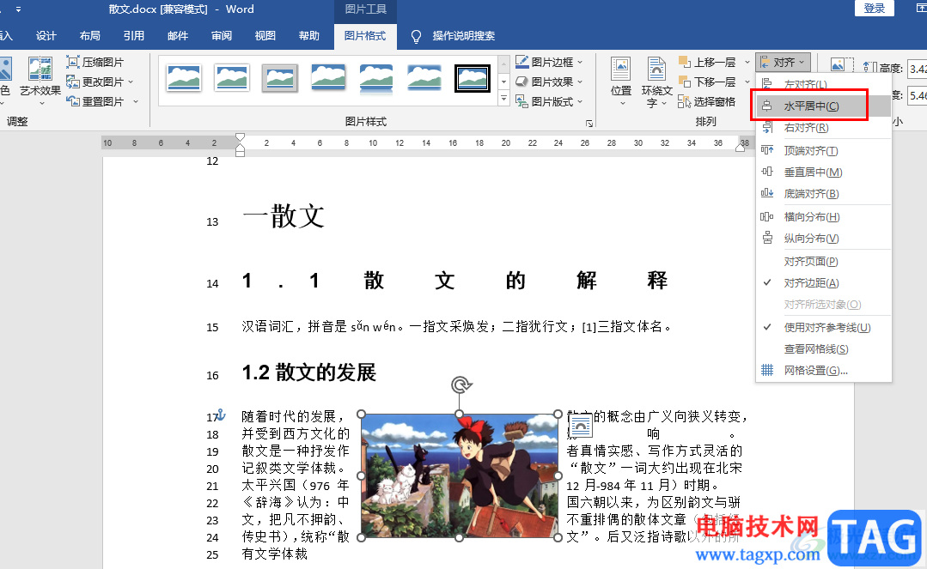Click the 图片版式 picture layout icon
Image resolution: width=927 pixels, height=569 pixels.
point(521,101)
